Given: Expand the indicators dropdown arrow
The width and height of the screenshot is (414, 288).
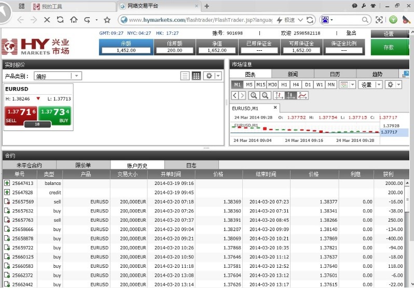Looking at the screenshot, I should [x=352, y=84].
